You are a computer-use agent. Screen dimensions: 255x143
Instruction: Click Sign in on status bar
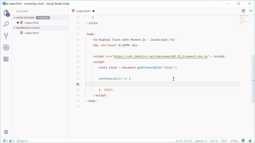coord(22,141)
